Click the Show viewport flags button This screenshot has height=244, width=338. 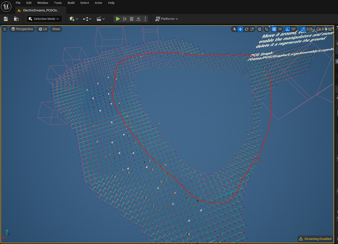tap(56, 29)
